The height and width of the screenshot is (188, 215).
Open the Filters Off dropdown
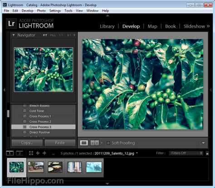click(x=186, y=153)
